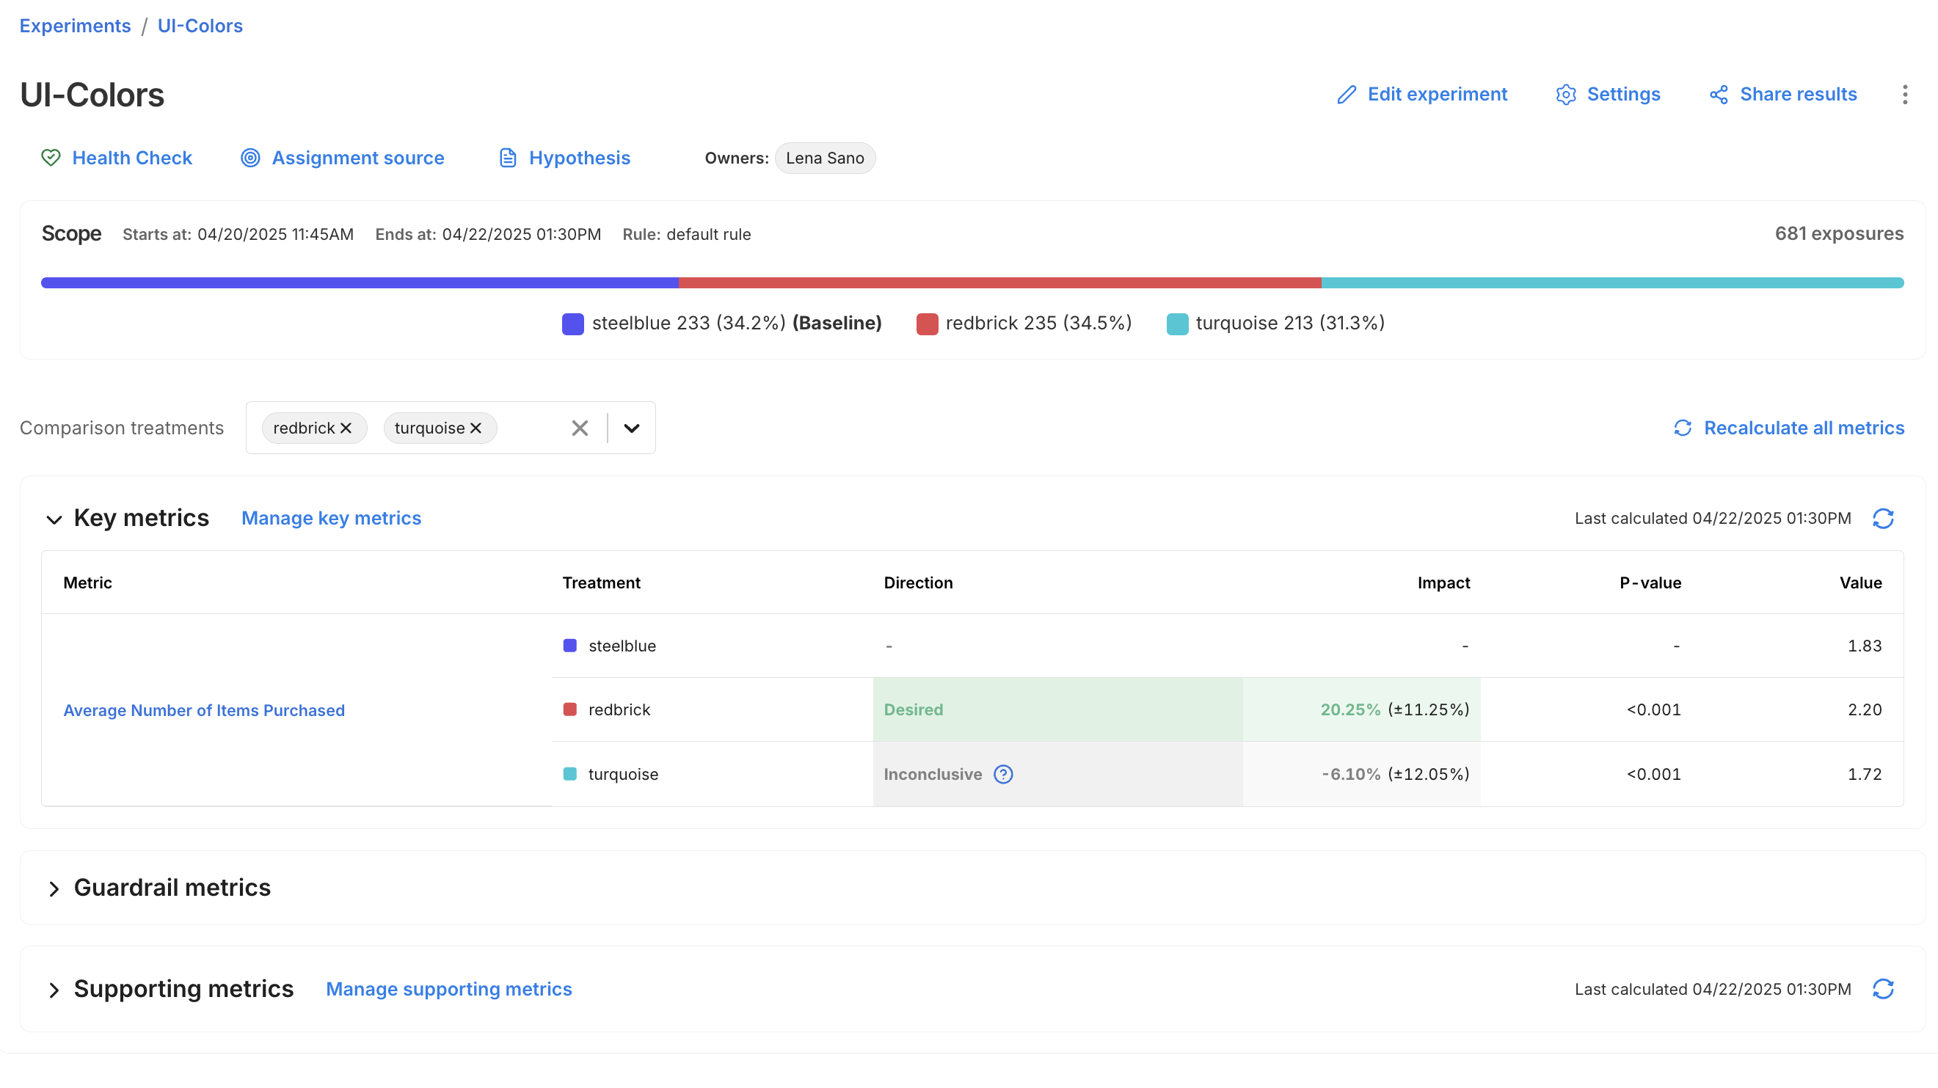This screenshot has width=1938, height=1088.
Task: Remove turquoise chip from comparison treatments
Action: pos(476,428)
